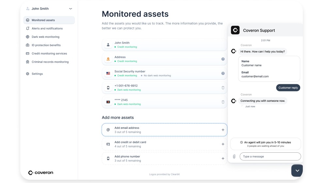Viewport: 326px width, 183px height.
Task: Click the US flag icon in Social Security row
Action: pos(108,73)
